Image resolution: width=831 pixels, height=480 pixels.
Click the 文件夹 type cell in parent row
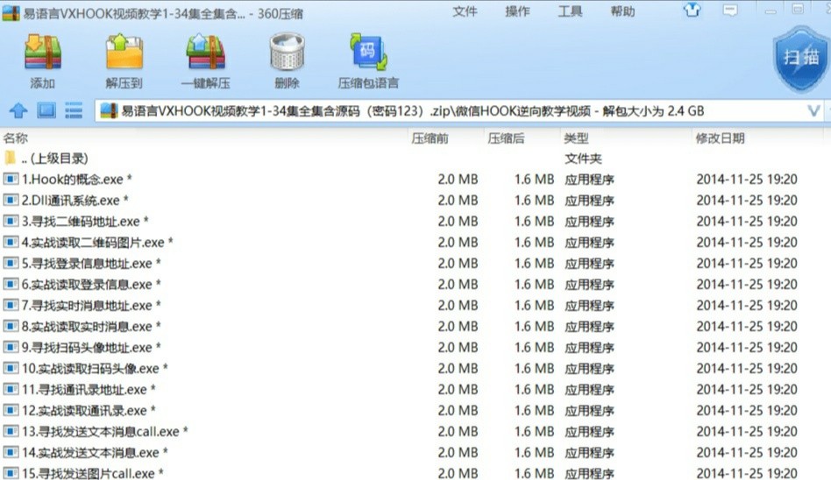(583, 159)
